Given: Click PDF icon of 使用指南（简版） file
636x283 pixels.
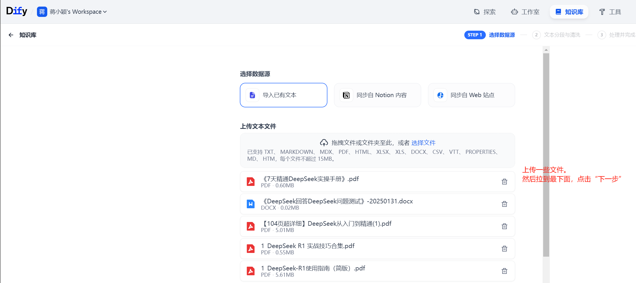Looking at the screenshot, I should (x=251, y=271).
